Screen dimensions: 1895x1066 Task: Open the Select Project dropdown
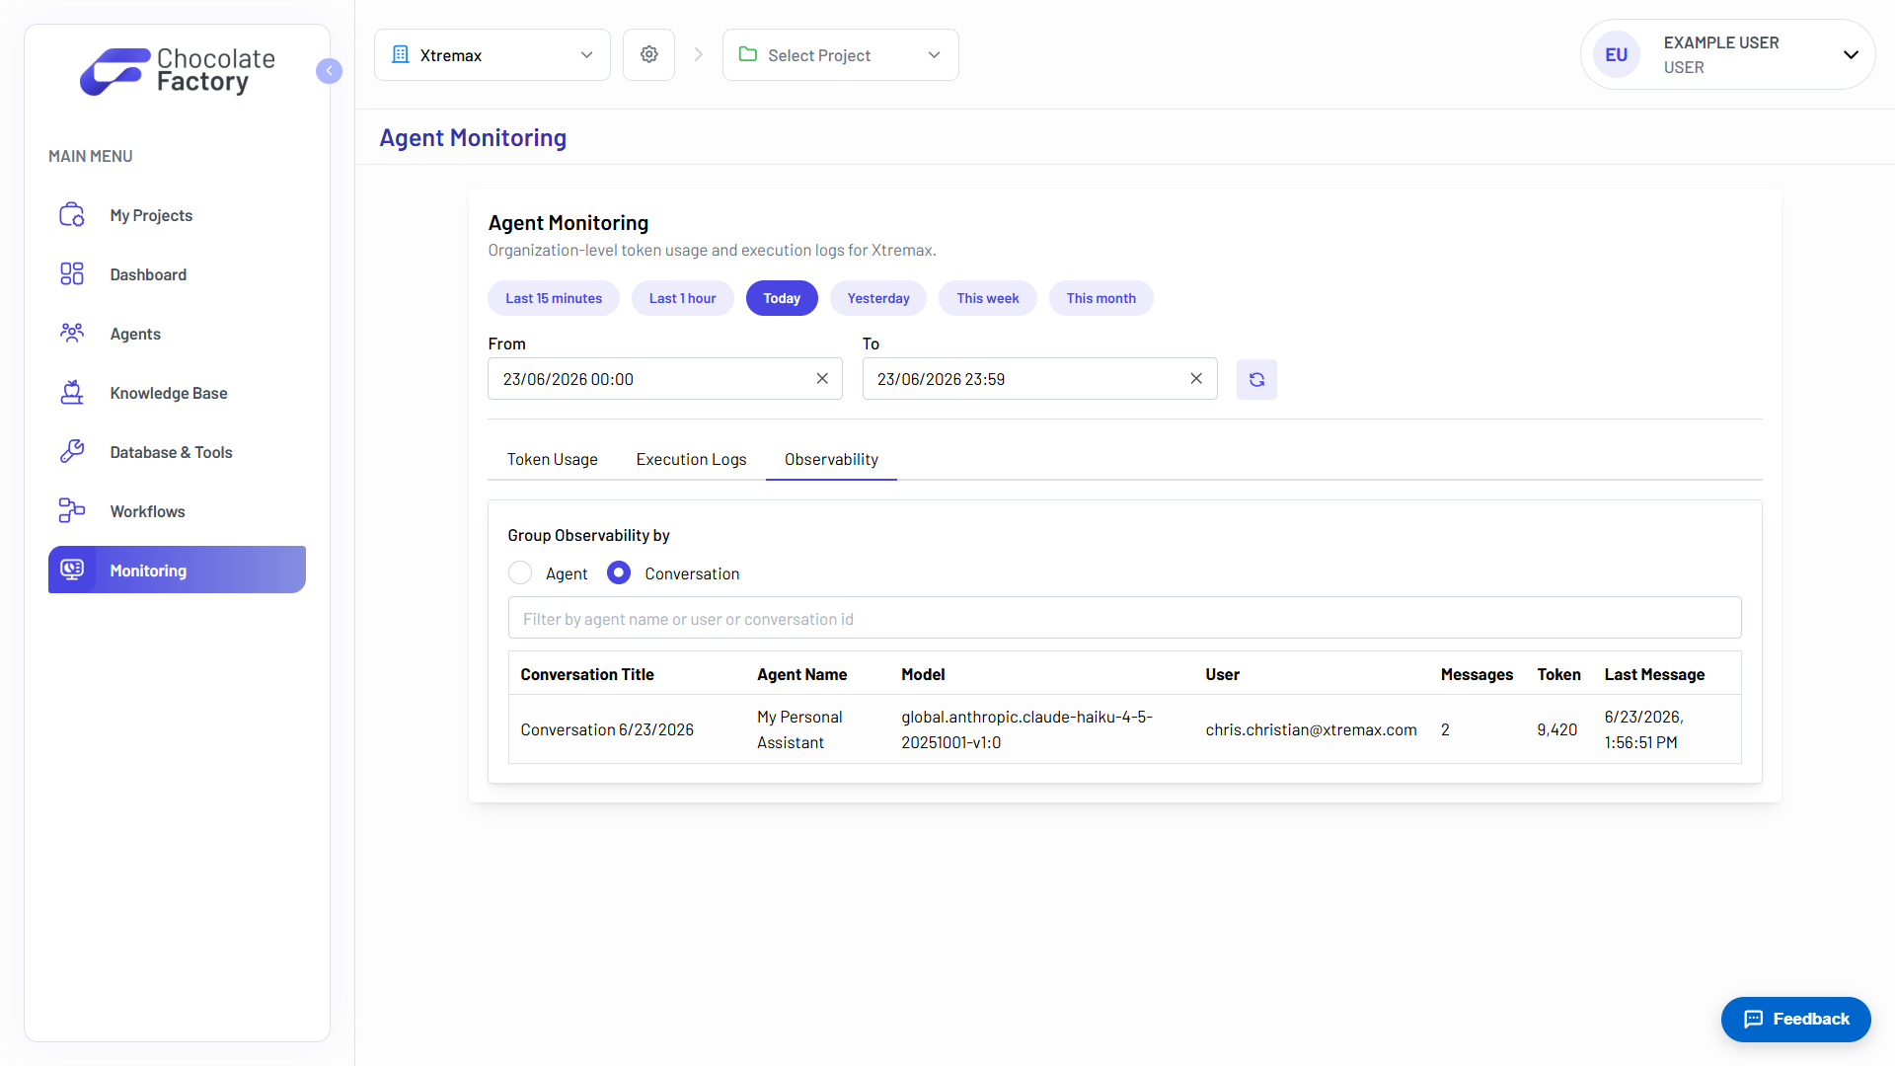841,54
